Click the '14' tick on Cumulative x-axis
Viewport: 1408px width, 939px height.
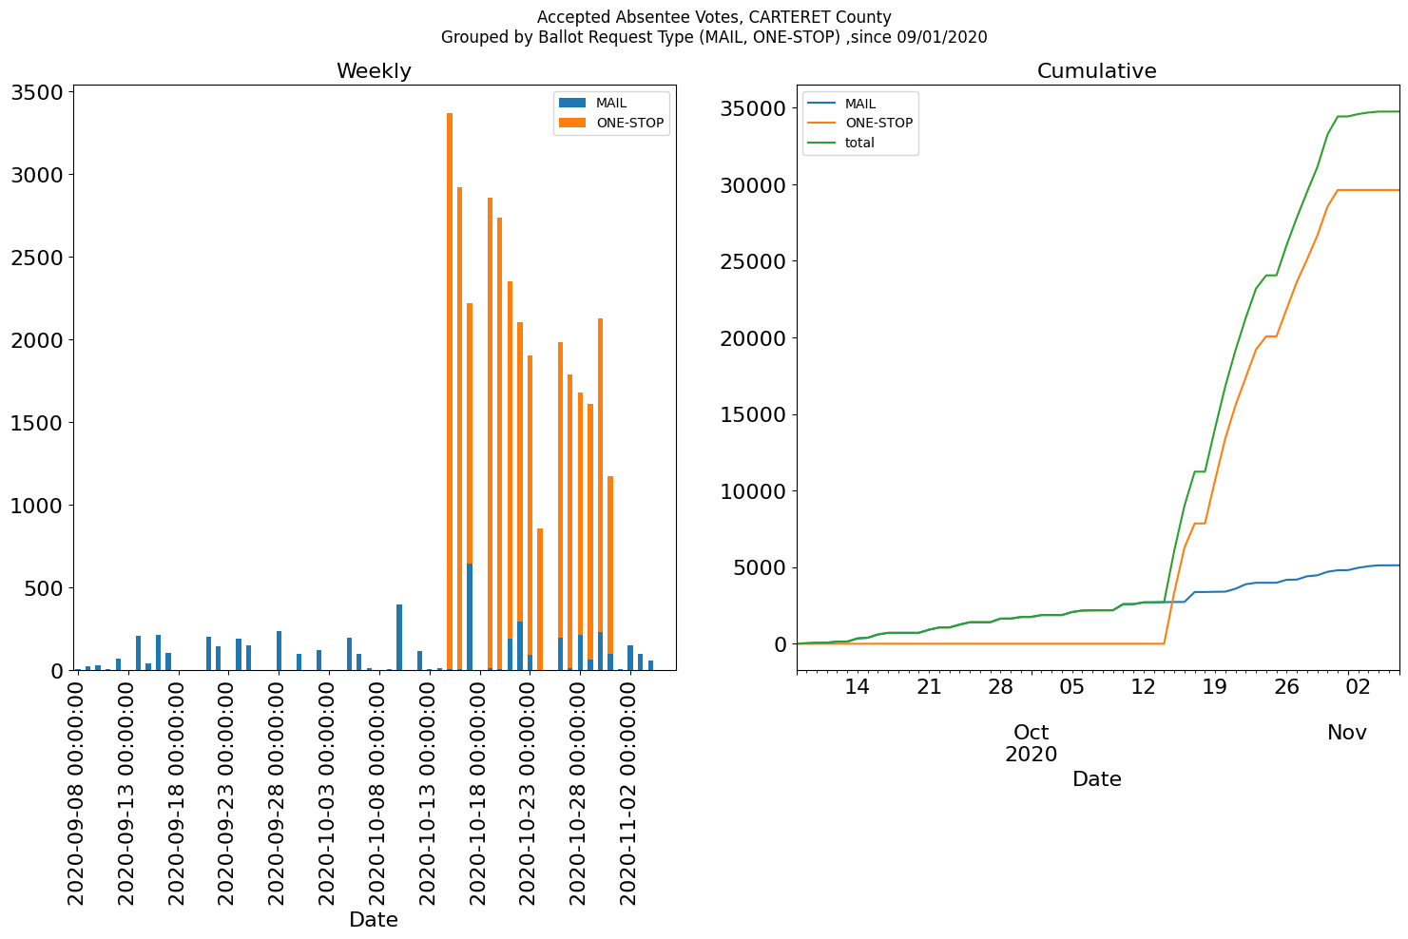tap(857, 687)
